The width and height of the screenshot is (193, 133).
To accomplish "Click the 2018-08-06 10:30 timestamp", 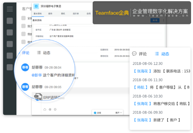I will tap(148, 96).
